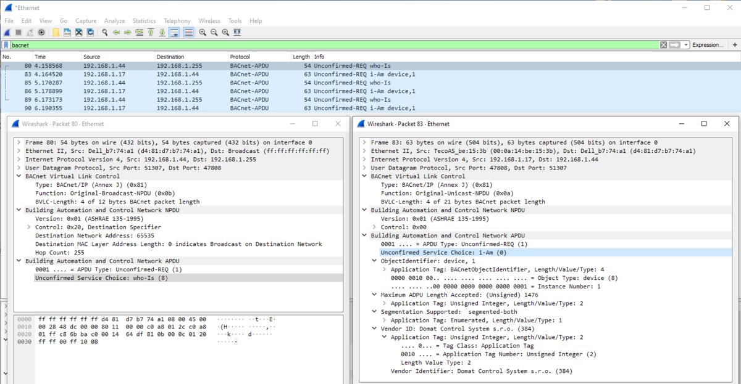The image size is (741, 384).
Task: Clear the bacnet display filter
Action: tap(663, 45)
